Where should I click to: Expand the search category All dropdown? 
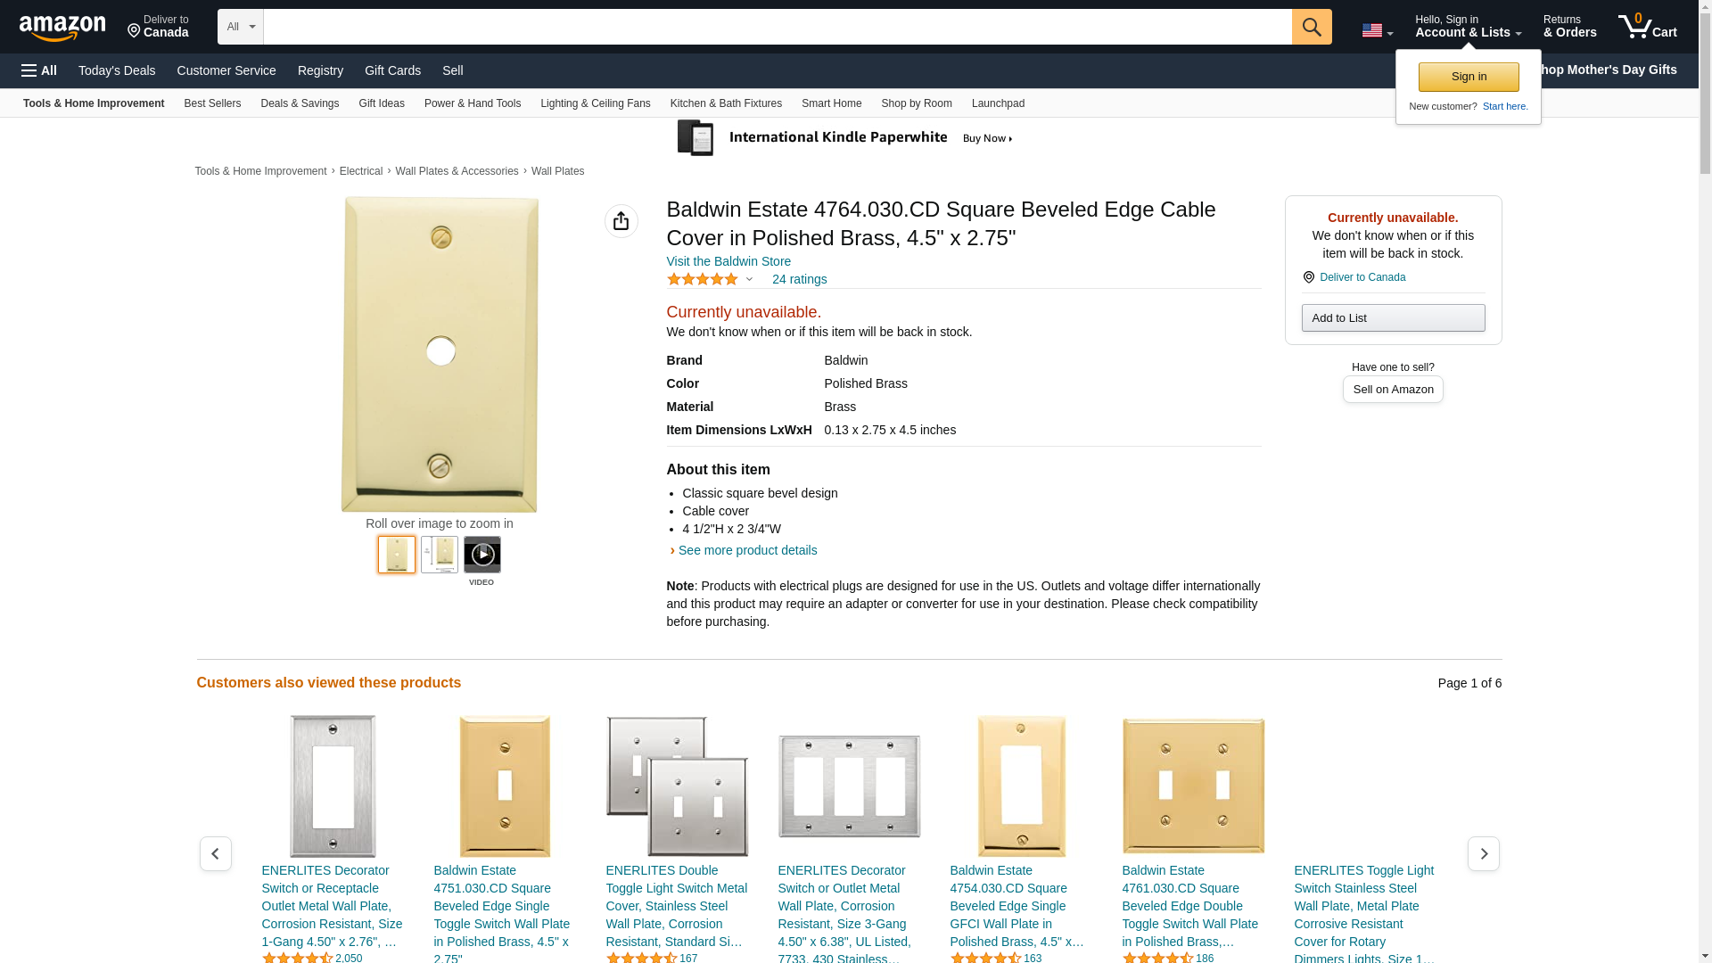point(240,27)
